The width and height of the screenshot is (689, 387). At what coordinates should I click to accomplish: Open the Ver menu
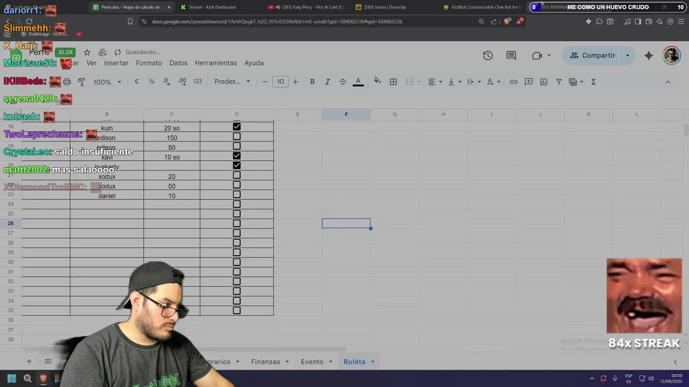coord(92,63)
